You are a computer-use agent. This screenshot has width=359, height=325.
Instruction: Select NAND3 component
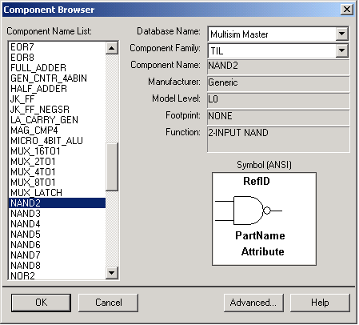57,214
